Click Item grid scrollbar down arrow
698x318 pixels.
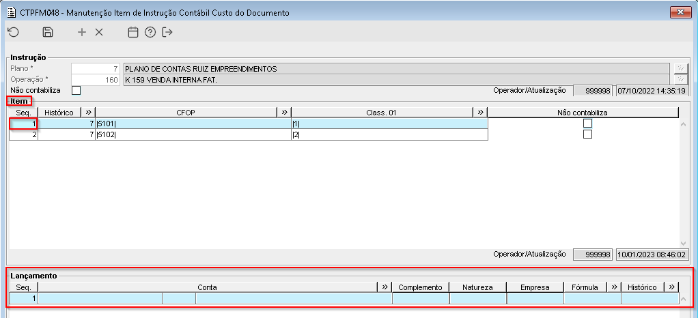point(683,244)
